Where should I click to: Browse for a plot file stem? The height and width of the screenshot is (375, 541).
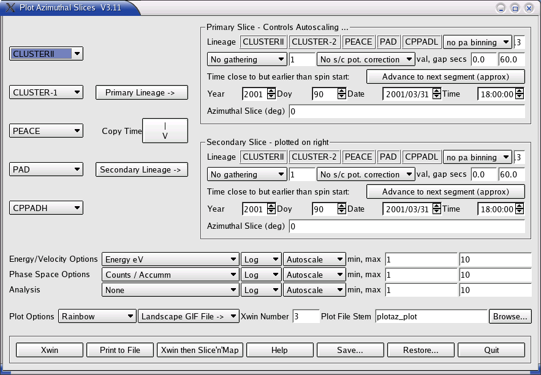pos(510,316)
